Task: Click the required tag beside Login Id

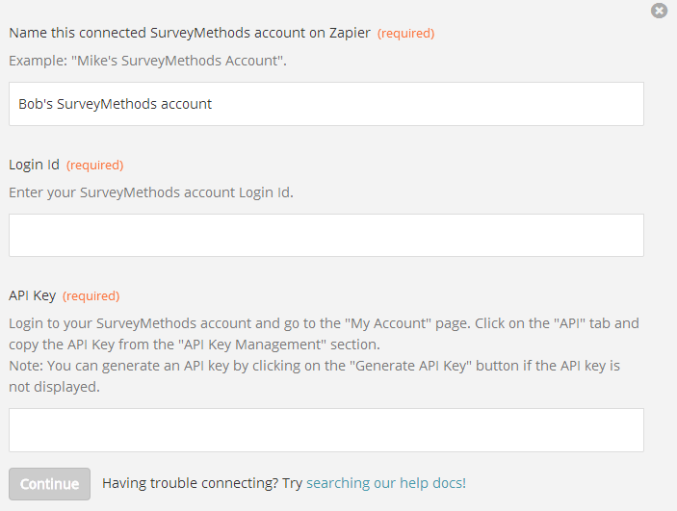Action: (95, 165)
